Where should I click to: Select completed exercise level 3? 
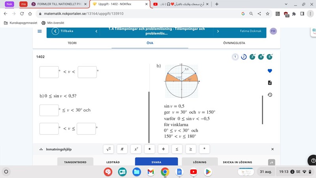[252, 57]
